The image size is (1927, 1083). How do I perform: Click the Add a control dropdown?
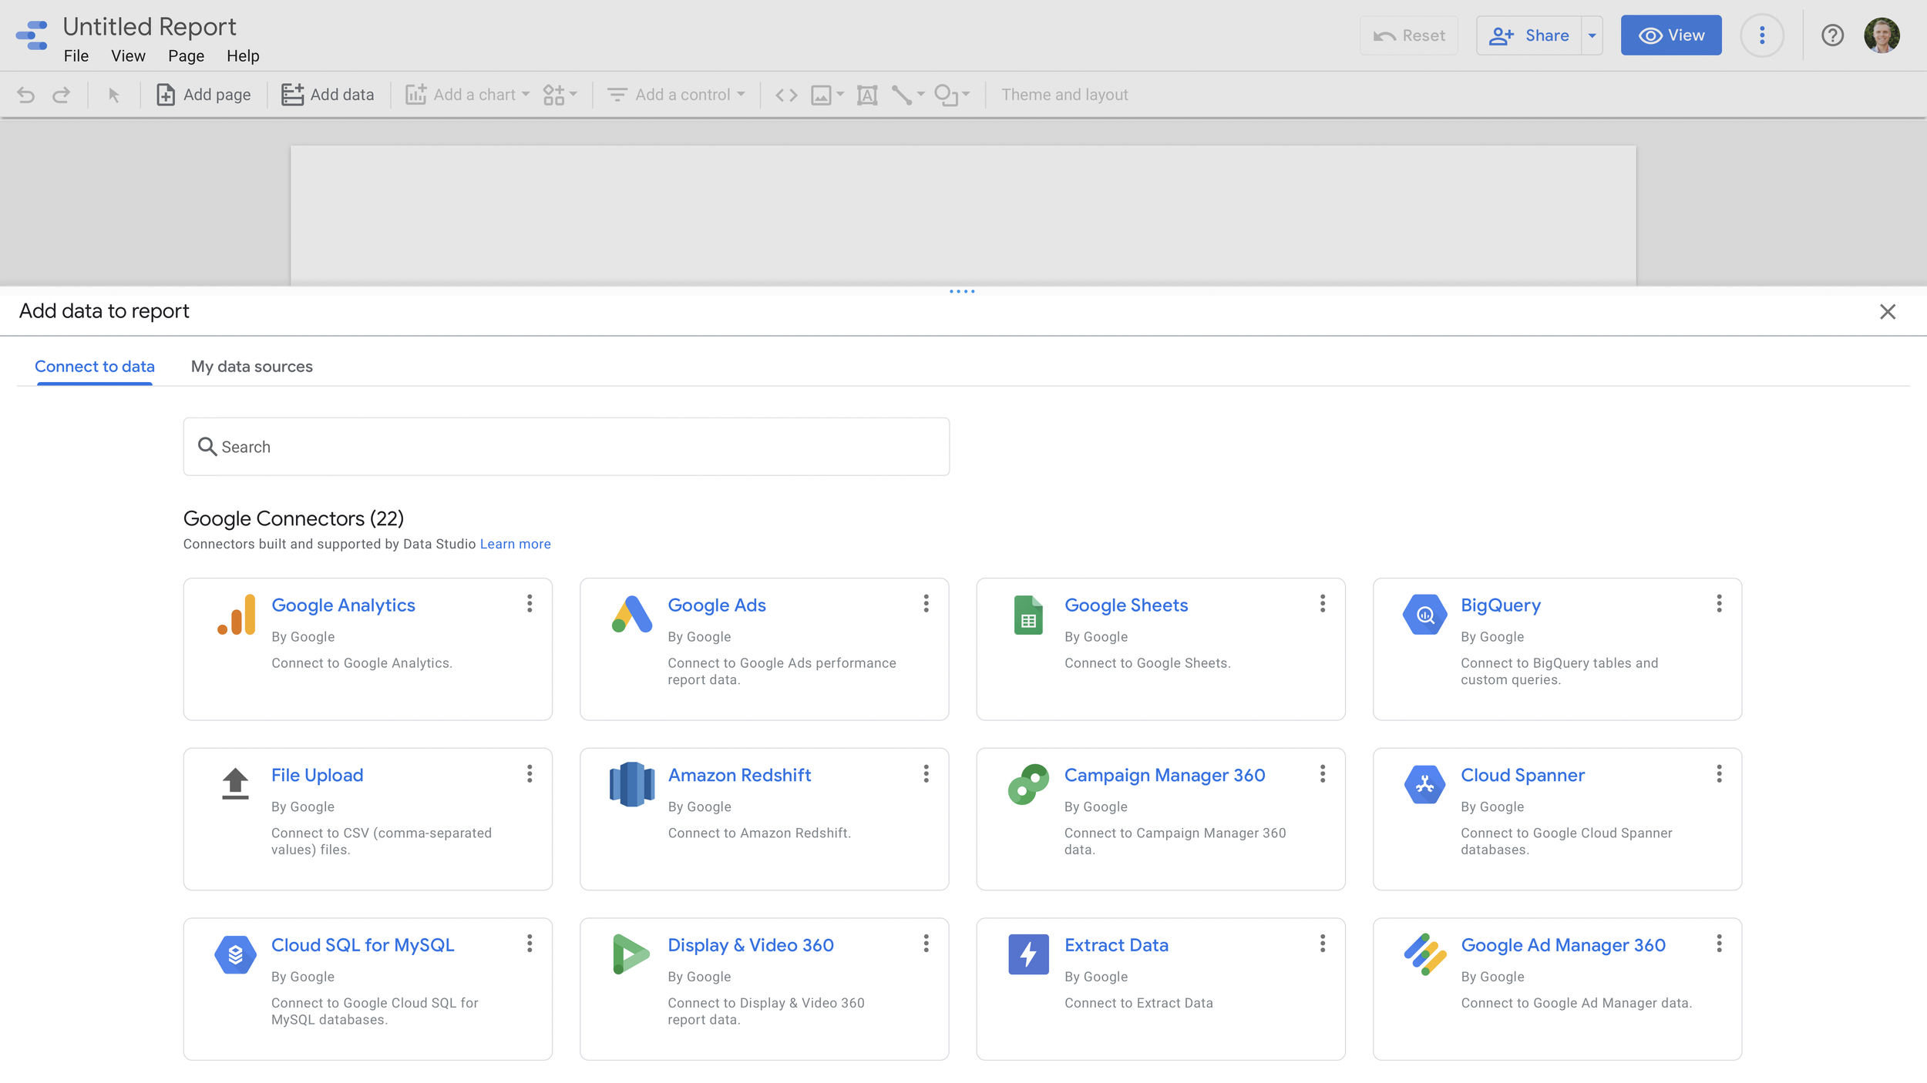tap(676, 94)
